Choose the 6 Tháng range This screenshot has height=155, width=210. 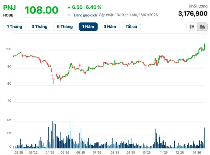tap(65, 26)
